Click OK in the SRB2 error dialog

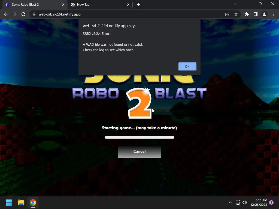(x=187, y=67)
